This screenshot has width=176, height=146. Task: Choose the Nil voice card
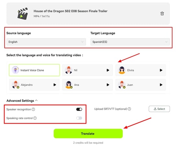click(87, 70)
